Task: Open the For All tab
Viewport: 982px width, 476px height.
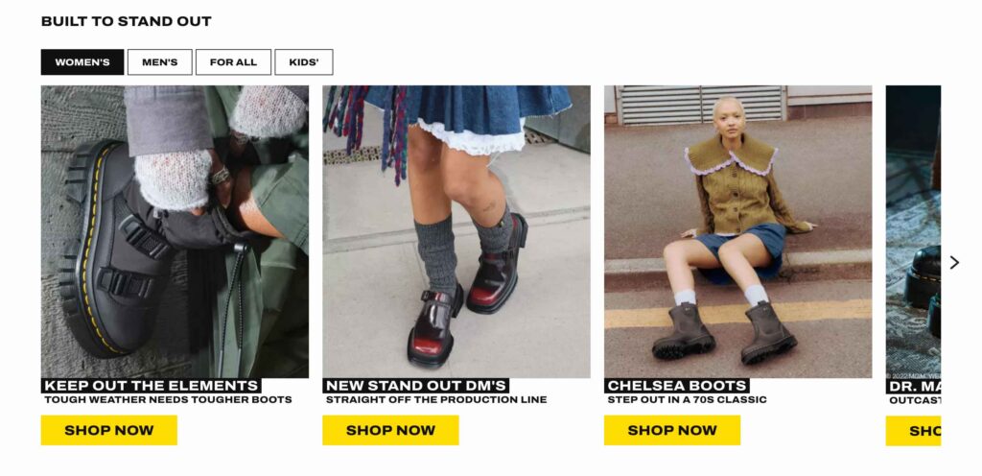Action: pos(233,62)
